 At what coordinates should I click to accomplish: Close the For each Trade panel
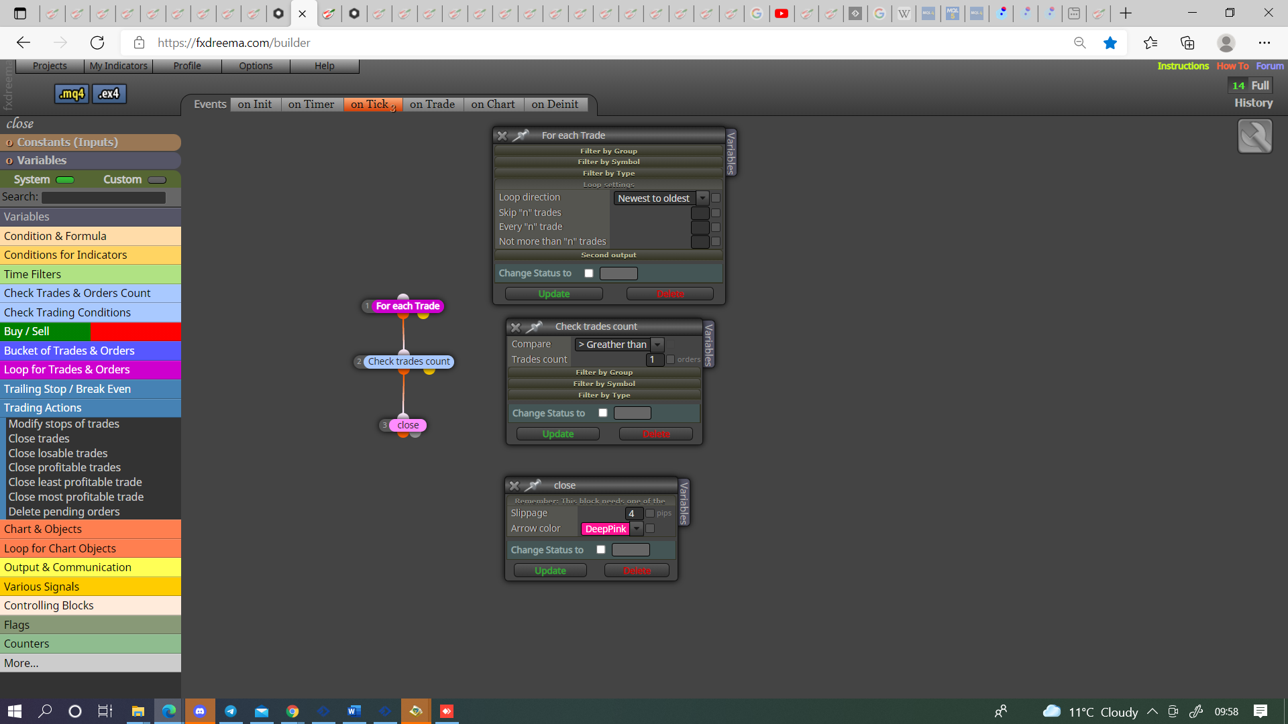pyautogui.click(x=502, y=135)
